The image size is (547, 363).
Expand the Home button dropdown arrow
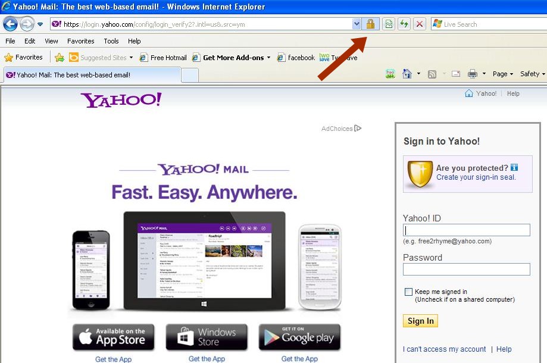[x=418, y=74]
